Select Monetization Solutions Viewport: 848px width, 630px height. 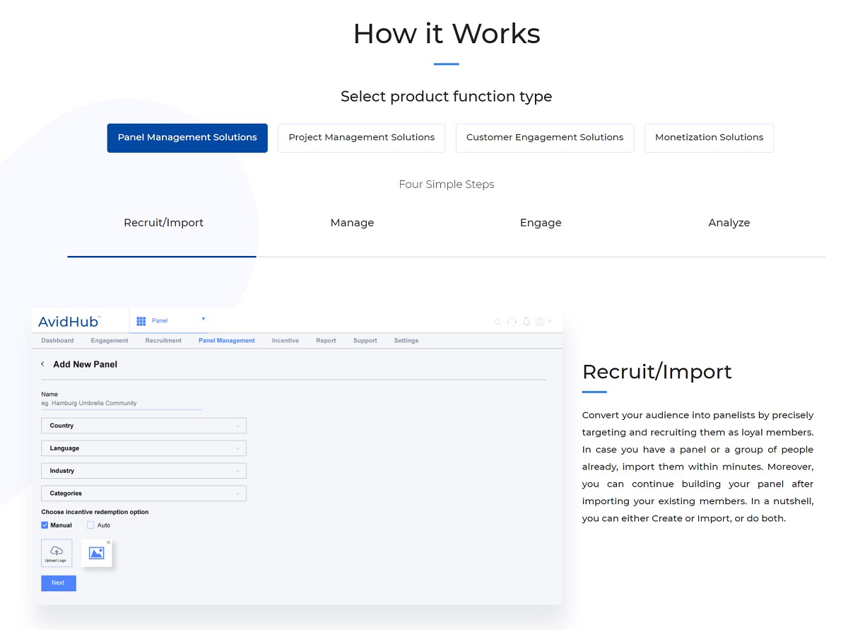click(709, 137)
